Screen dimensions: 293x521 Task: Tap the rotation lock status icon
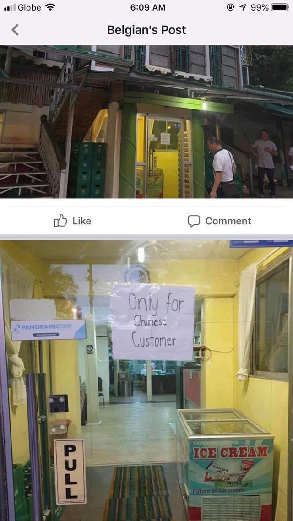click(231, 7)
